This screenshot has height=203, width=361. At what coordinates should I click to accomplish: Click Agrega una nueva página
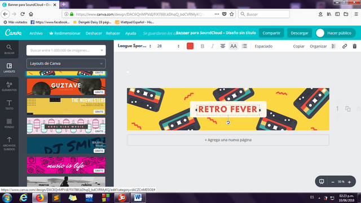[228, 140]
